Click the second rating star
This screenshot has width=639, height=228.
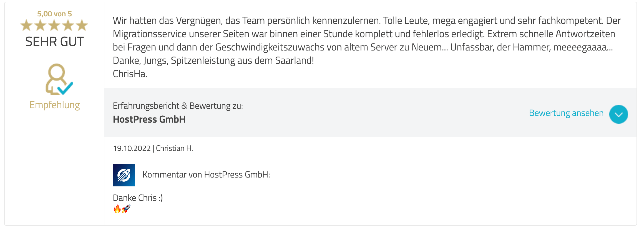point(41,25)
